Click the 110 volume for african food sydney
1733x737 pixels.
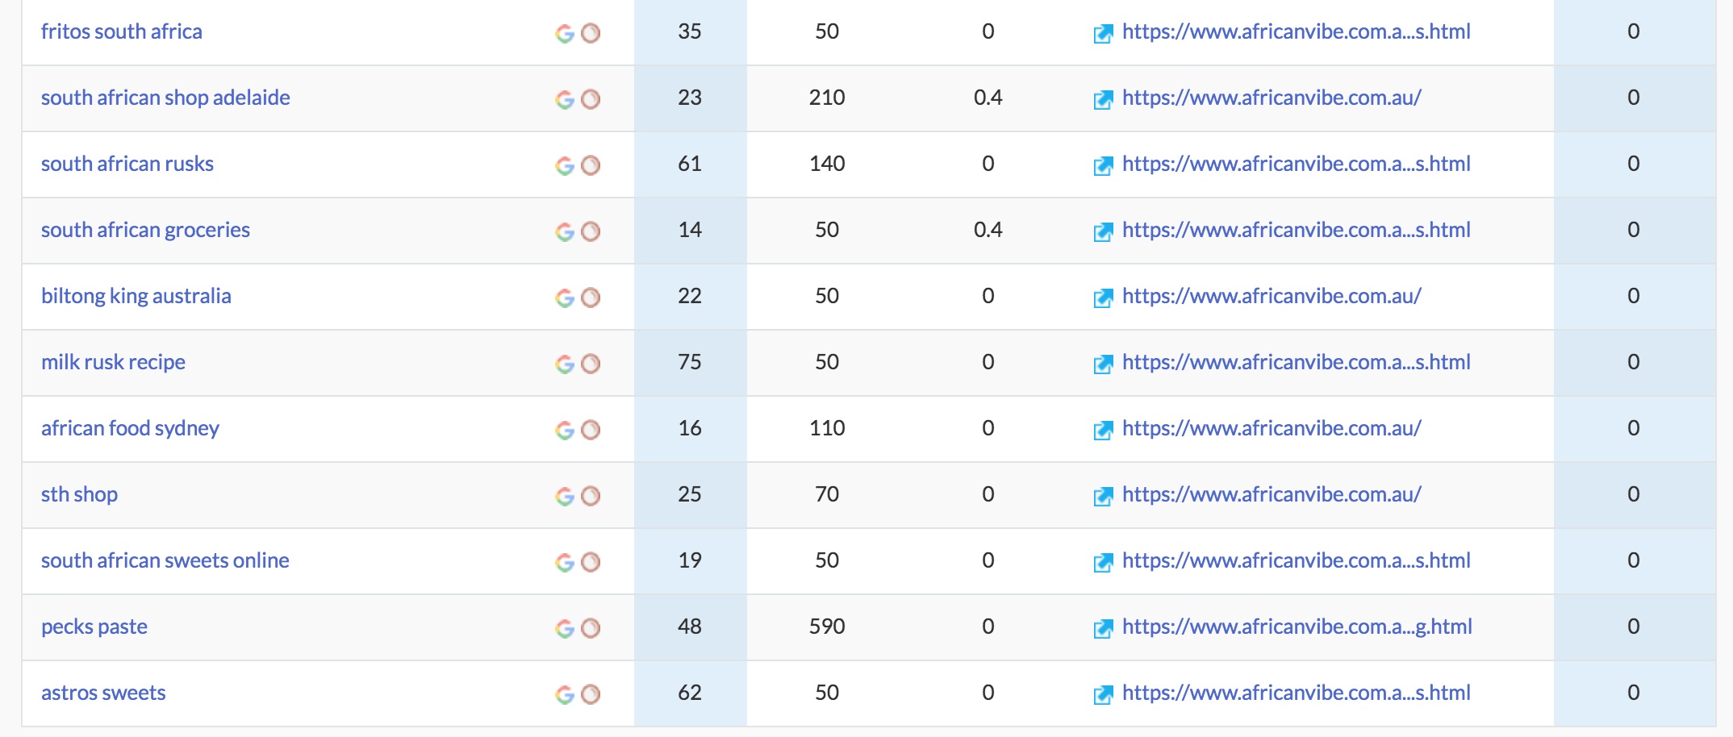827,428
